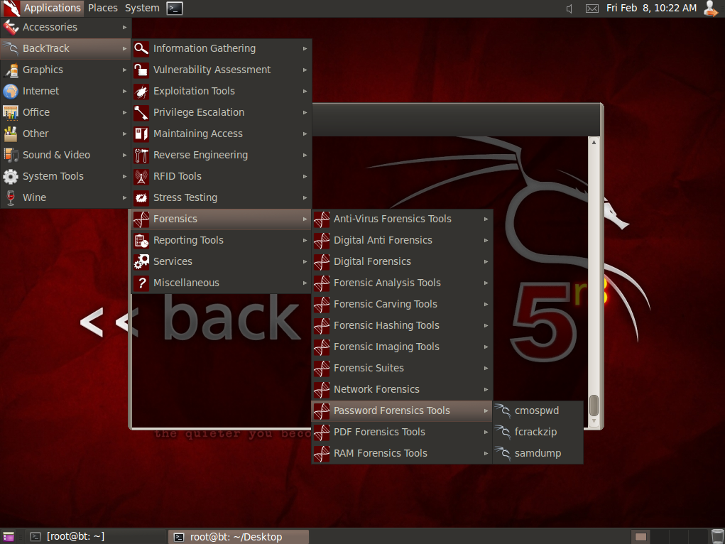
Task: Select the Forensics menu entry
Action: 222,219
